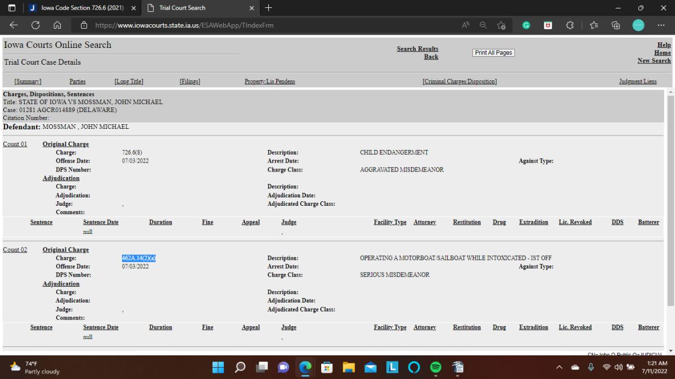Screen dimensions: 675x379
Task: Show hidden system tray icons
Action: click(559, 367)
